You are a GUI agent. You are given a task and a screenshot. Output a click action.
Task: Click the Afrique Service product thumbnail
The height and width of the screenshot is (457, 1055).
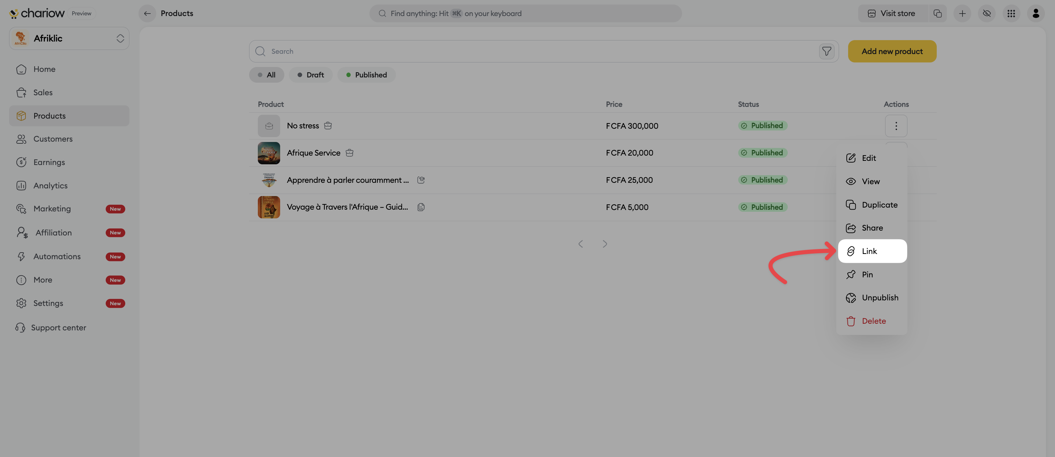[x=269, y=153]
